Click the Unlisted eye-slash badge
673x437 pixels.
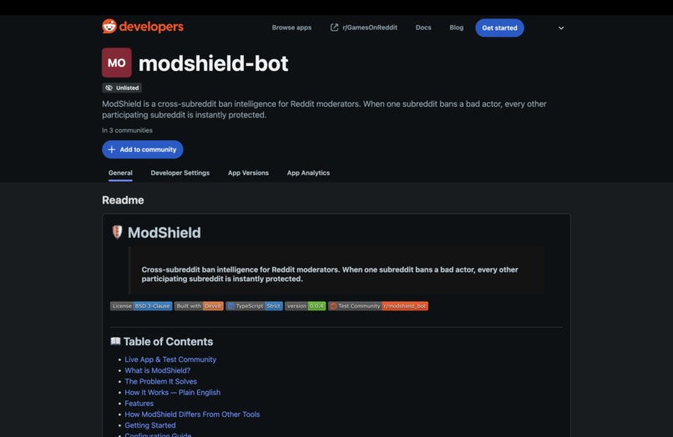point(122,88)
